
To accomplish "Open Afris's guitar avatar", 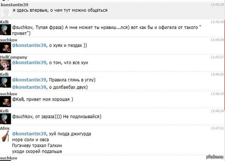I will point(5,136).
